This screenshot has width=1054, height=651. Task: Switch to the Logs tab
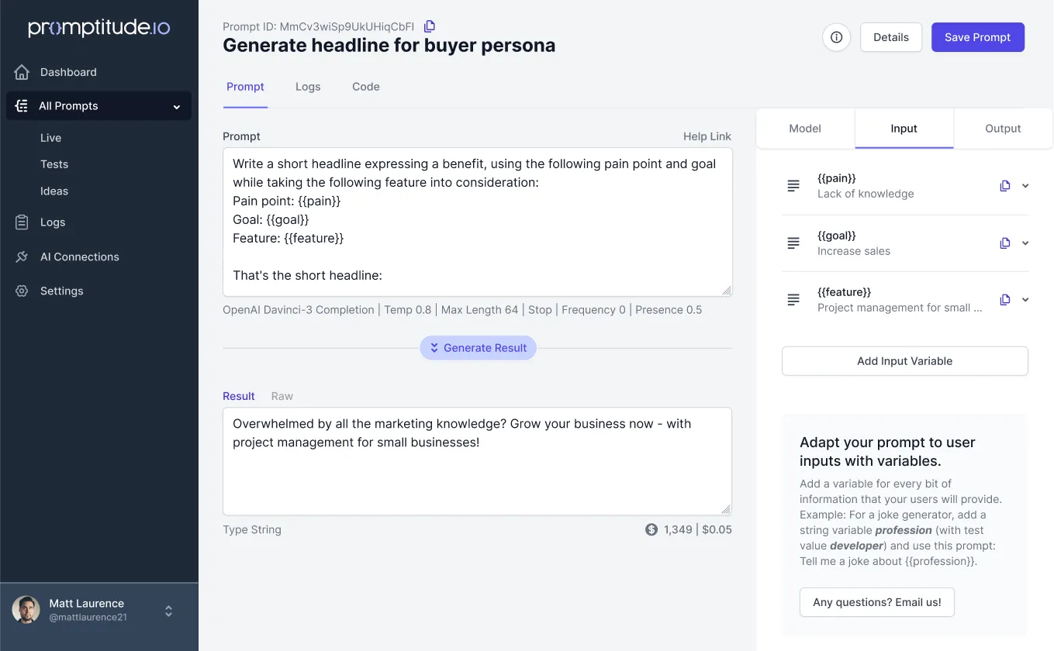coord(307,87)
